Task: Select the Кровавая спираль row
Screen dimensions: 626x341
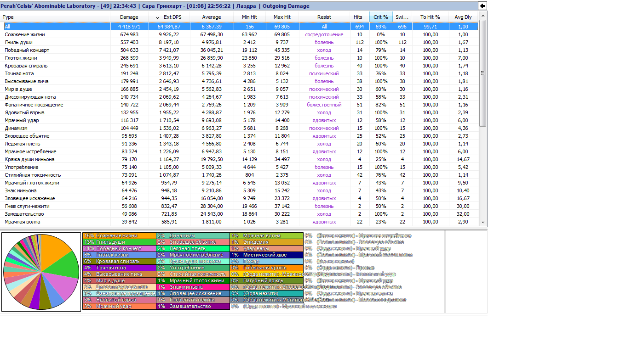Action: coord(239,66)
